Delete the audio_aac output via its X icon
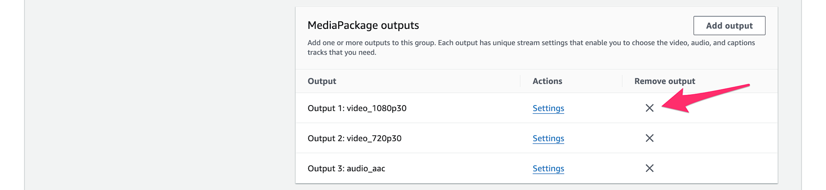This screenshot has height=190, width=826. (650, 168)
